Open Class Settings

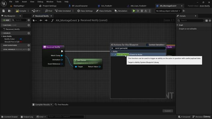85,11
